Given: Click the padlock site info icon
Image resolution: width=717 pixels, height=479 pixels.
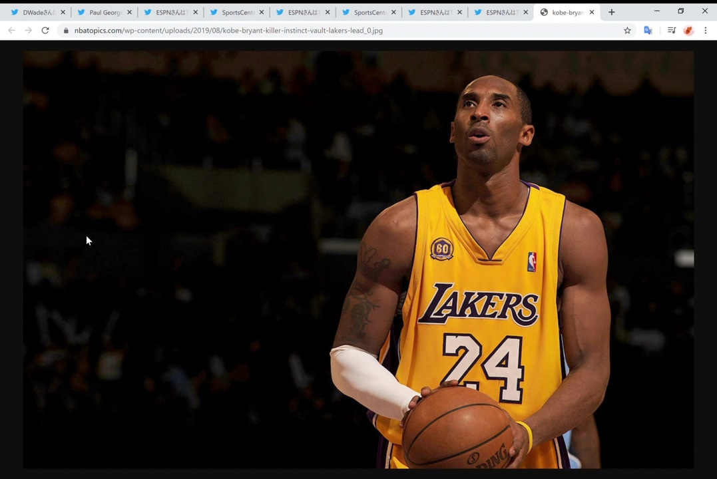Looking at the screenshot, I should click(66, 31).
